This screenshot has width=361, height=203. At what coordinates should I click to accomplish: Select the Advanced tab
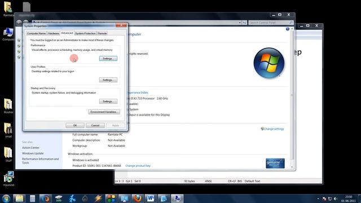67,33
